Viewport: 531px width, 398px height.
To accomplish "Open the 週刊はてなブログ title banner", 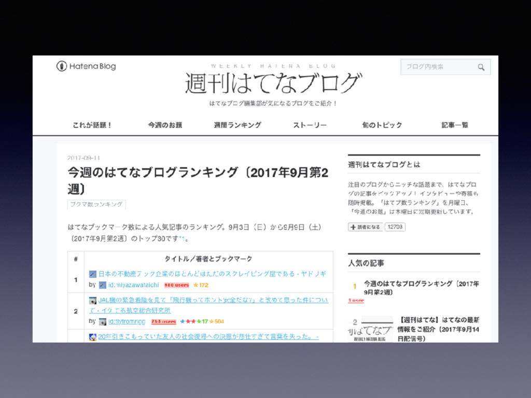I will 273,83.
